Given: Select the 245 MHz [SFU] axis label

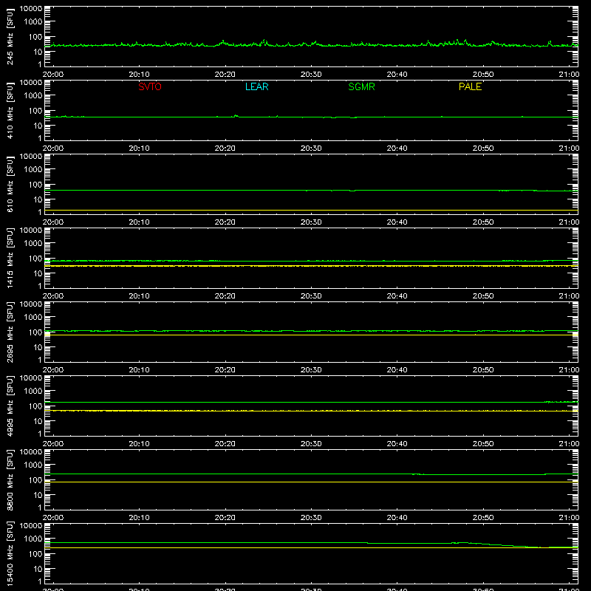Looking at the screenshot, I should click(x=10, y=36).
